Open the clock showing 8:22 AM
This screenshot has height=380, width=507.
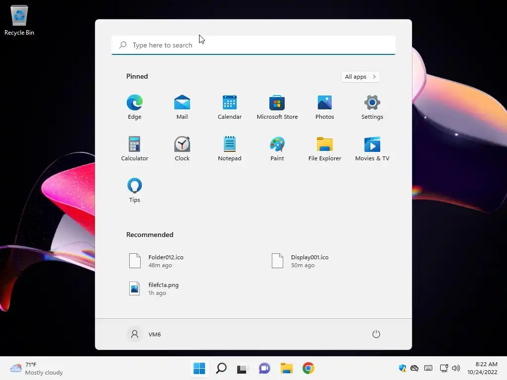point(482,368)
